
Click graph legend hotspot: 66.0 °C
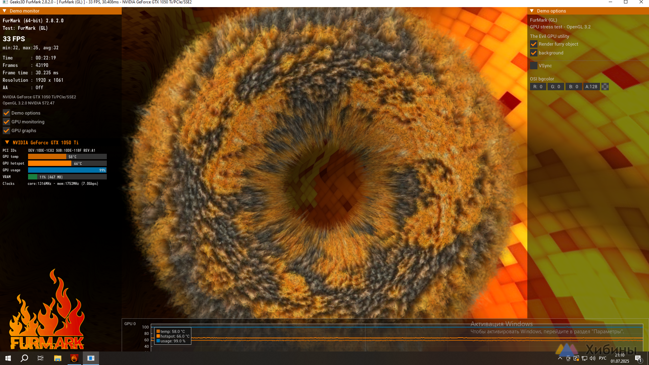(173, 336)
